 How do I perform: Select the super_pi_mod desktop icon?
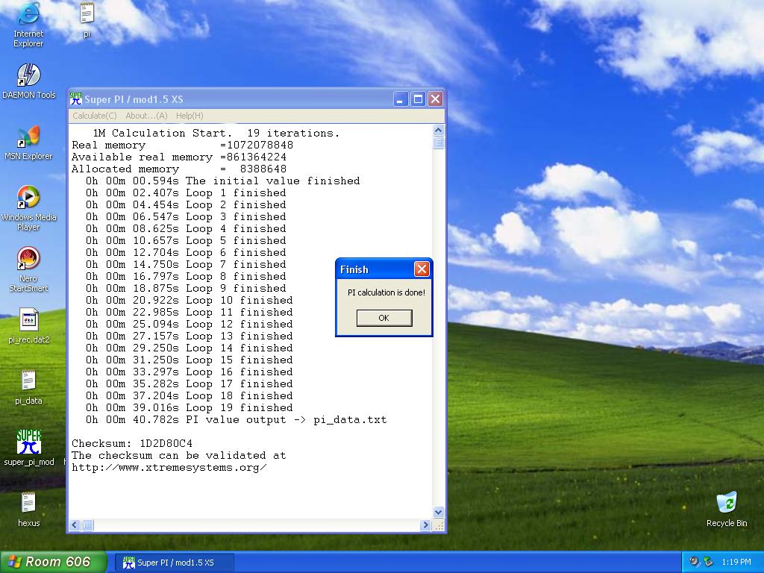pos(29,448)
